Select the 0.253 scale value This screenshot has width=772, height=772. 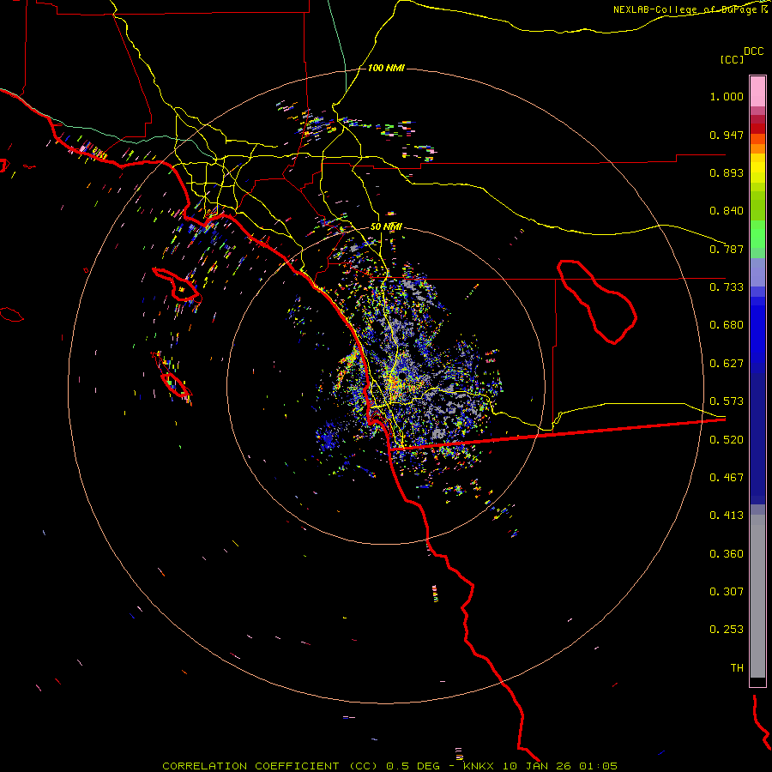coord(727,630)
